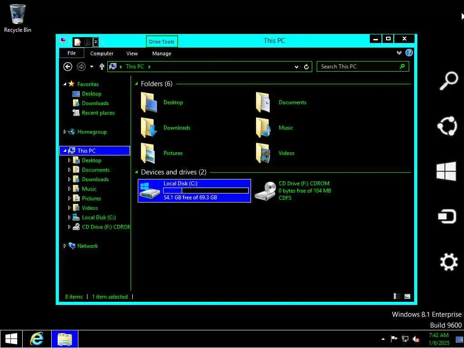Click the Back navigation arrow
Viewport: 464px width, 348px height.
click(x=68, y=67)
